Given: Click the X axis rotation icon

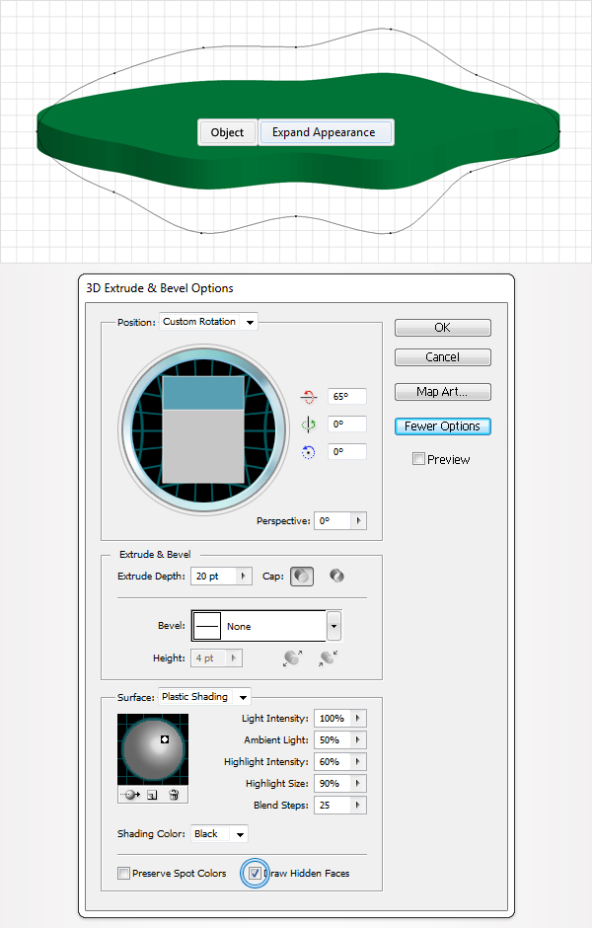Looking at the screenshot, I should pos(308,397).
